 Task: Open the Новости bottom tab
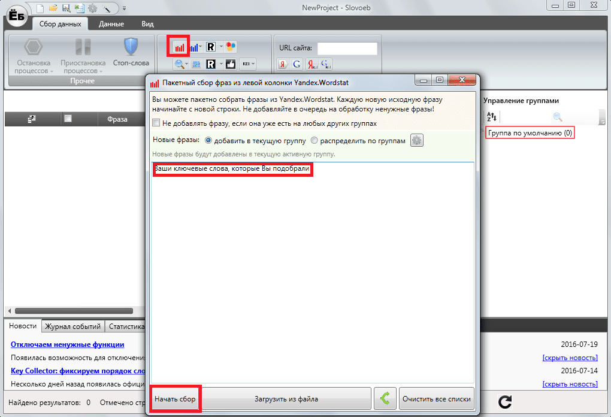(x=23, y=326)
